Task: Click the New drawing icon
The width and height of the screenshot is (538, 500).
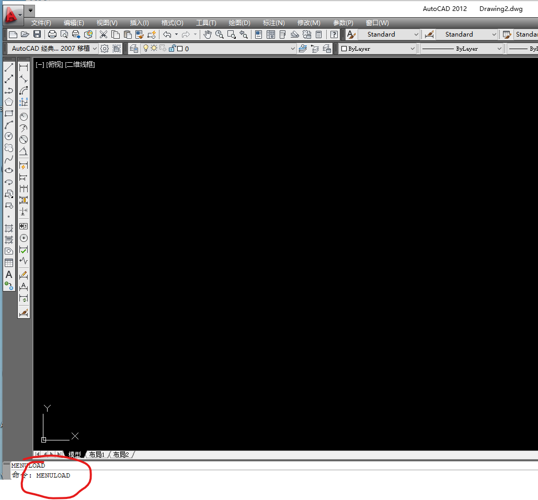Action: pos(13,34)
